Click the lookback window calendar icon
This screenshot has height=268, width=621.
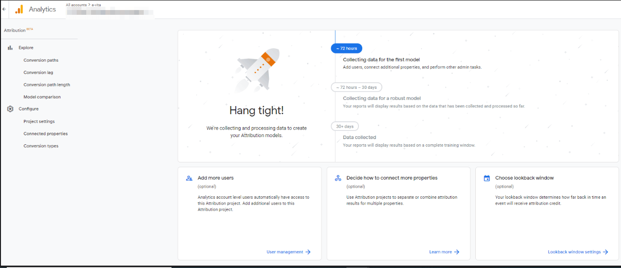(487, 178)
